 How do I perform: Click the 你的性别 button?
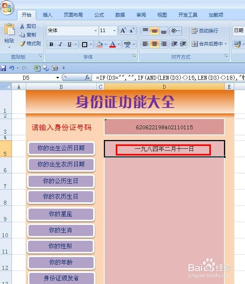coord(60,246)
